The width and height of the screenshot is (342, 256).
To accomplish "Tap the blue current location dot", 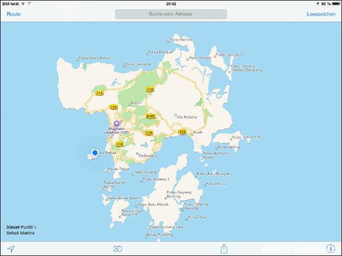I will (95, 153).
